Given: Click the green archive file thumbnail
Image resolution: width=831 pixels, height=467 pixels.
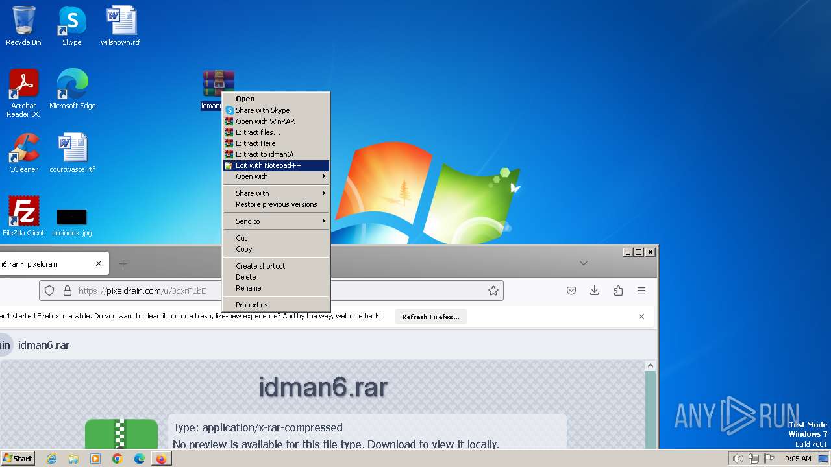Looking at the screenshot, I should tap(121, 434).
